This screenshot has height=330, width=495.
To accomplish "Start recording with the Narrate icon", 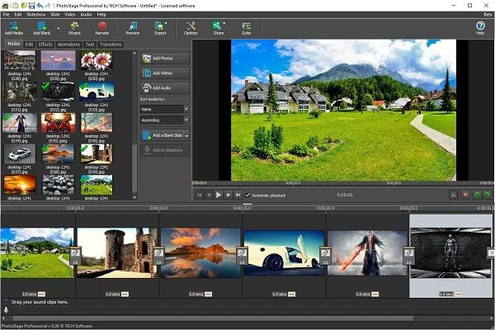I will 102,26.
